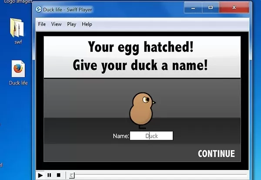The image size is (261, 180).
Task: Open the View menu
Action: (x=56, y=24)
